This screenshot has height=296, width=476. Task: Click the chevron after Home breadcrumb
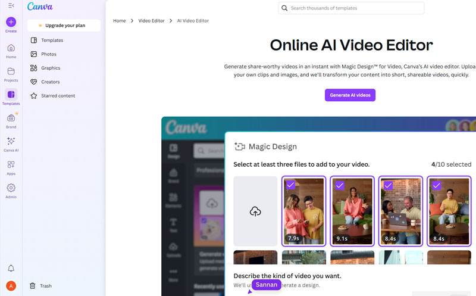(132, 21)
